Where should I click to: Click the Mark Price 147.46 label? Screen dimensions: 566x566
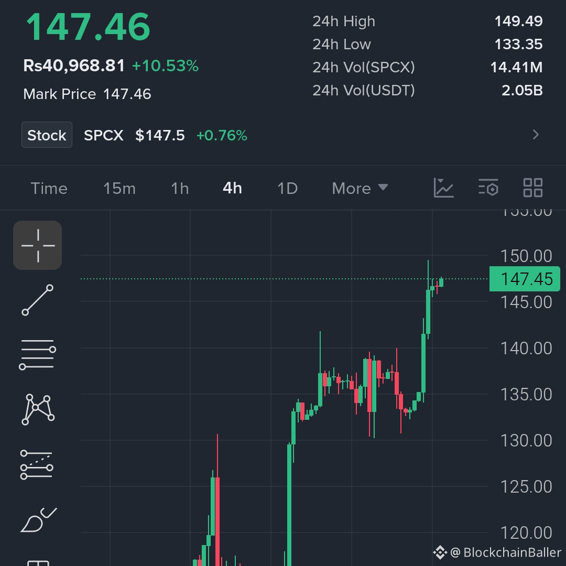coord(87,94)
